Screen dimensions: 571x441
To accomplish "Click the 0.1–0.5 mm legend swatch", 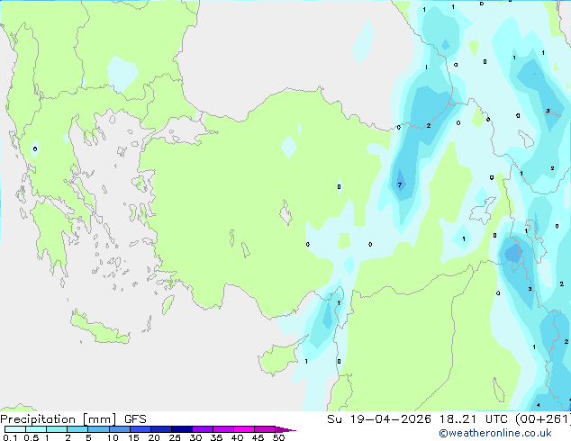I will (x=15, y=429).
